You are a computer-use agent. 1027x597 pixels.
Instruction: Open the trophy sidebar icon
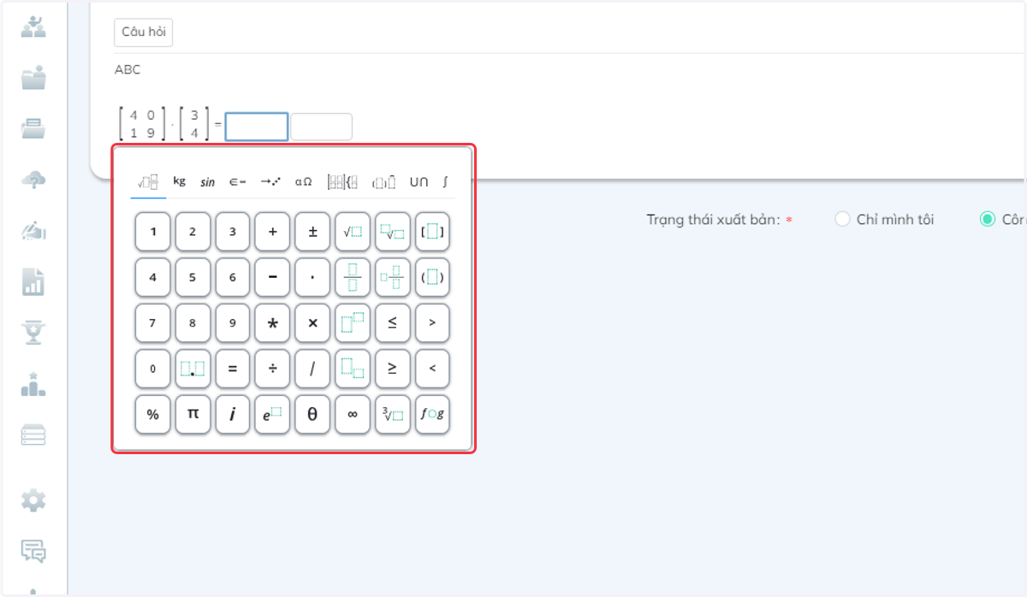click(x=33, y=333)
